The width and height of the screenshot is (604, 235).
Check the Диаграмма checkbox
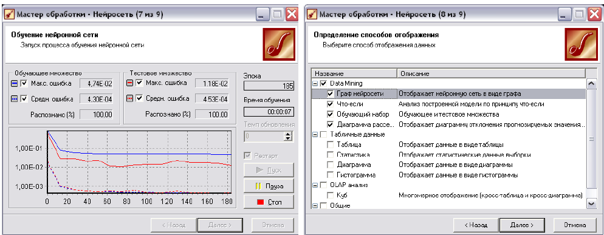point(330,165)
